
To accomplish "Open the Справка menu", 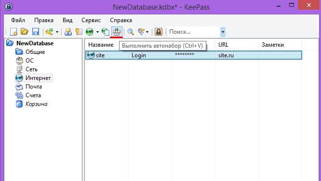I will point(121,20).
